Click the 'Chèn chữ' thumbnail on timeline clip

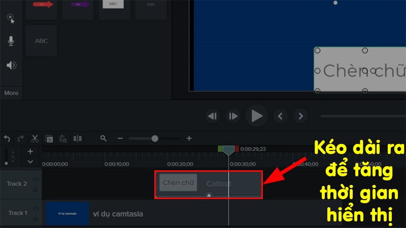click(x=178, y=183)
